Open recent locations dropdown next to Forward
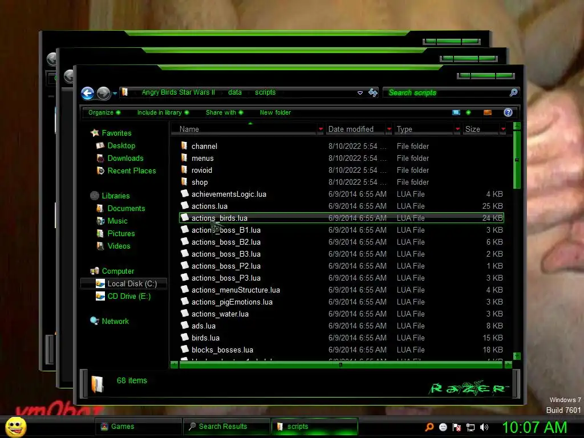This screenshot has width=584, height=438. [x=115, y=94]
